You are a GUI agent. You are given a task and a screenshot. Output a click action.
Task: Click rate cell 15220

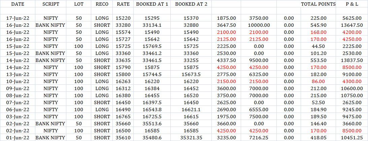(123, 18)
